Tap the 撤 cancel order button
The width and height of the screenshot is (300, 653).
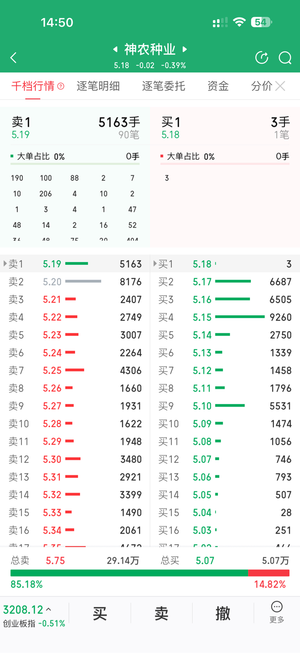coord(223,613)
